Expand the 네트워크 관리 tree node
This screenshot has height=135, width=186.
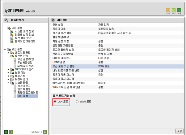8,53
